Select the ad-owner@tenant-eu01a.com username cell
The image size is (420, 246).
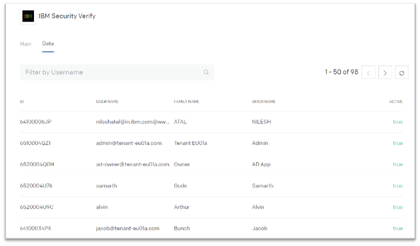132,165
